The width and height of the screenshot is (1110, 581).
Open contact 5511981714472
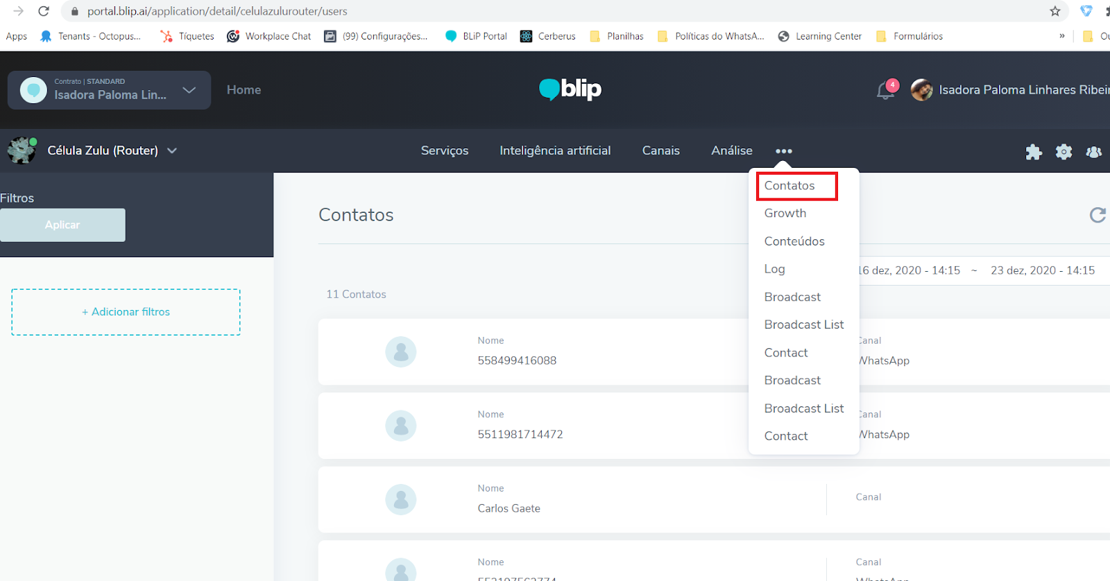point(714,426)
